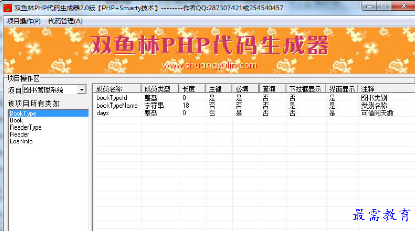The height and width of the screenshot is (231, 415).
Task: Select the days member row
Action: (254, 113)
